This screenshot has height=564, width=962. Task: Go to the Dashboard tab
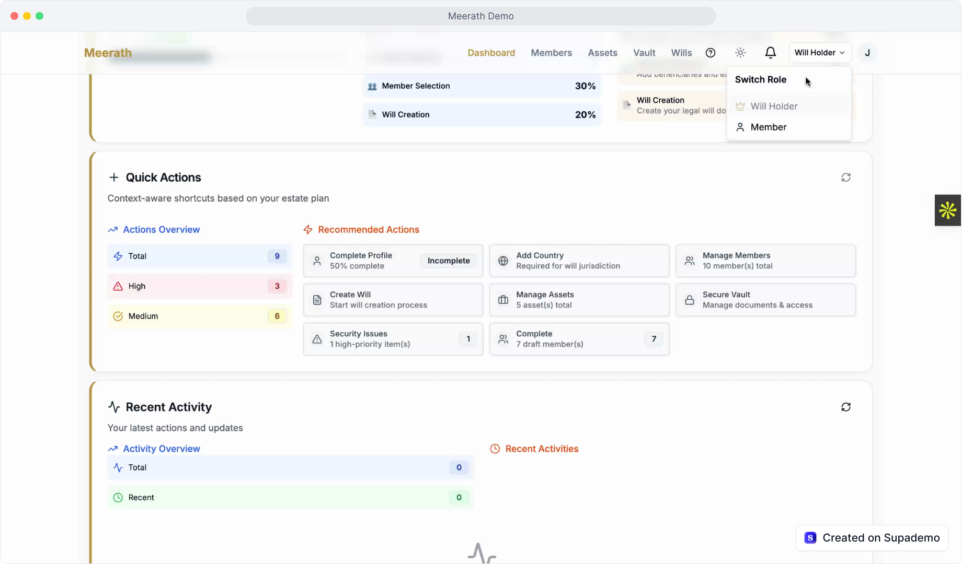491,53
